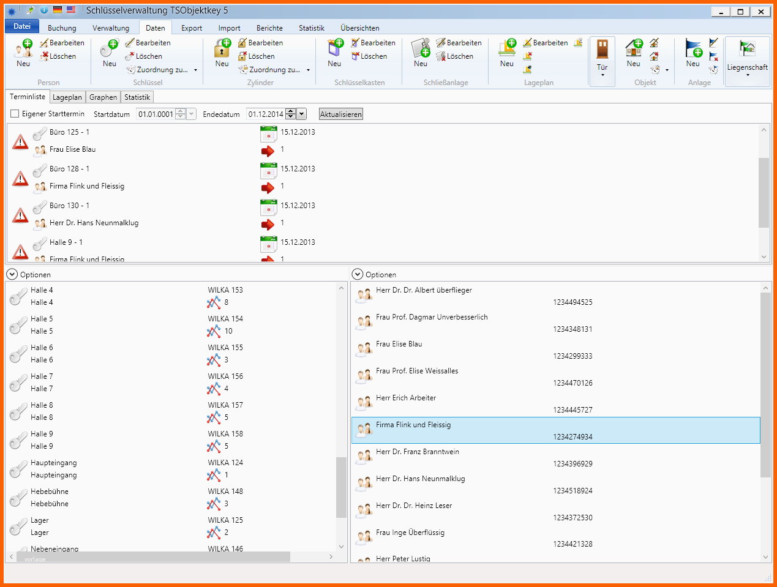Click Bearbeiten in the Schlüssel group

point(148,43)
